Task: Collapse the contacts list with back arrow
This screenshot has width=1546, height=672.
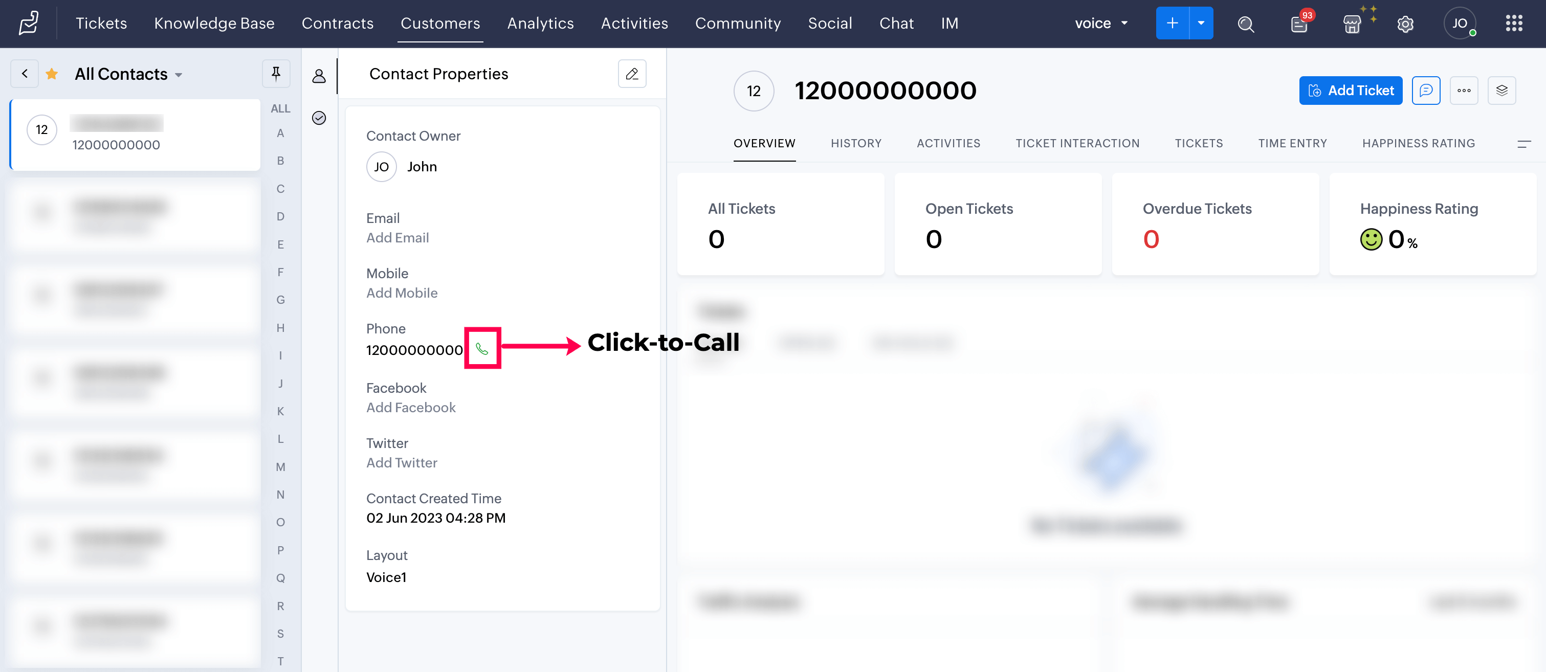Action: coord(25,73)
